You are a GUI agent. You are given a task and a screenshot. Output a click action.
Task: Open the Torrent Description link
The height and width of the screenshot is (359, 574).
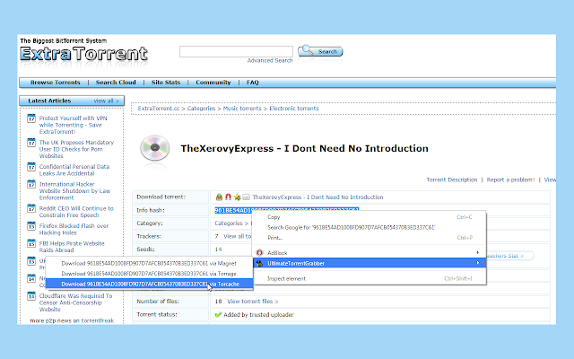click(452, 179)
